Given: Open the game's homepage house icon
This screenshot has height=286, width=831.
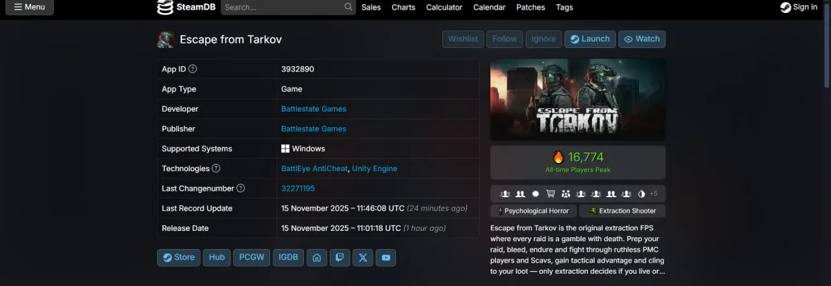Looking at the screenshot, I should (x=317, y=257).
